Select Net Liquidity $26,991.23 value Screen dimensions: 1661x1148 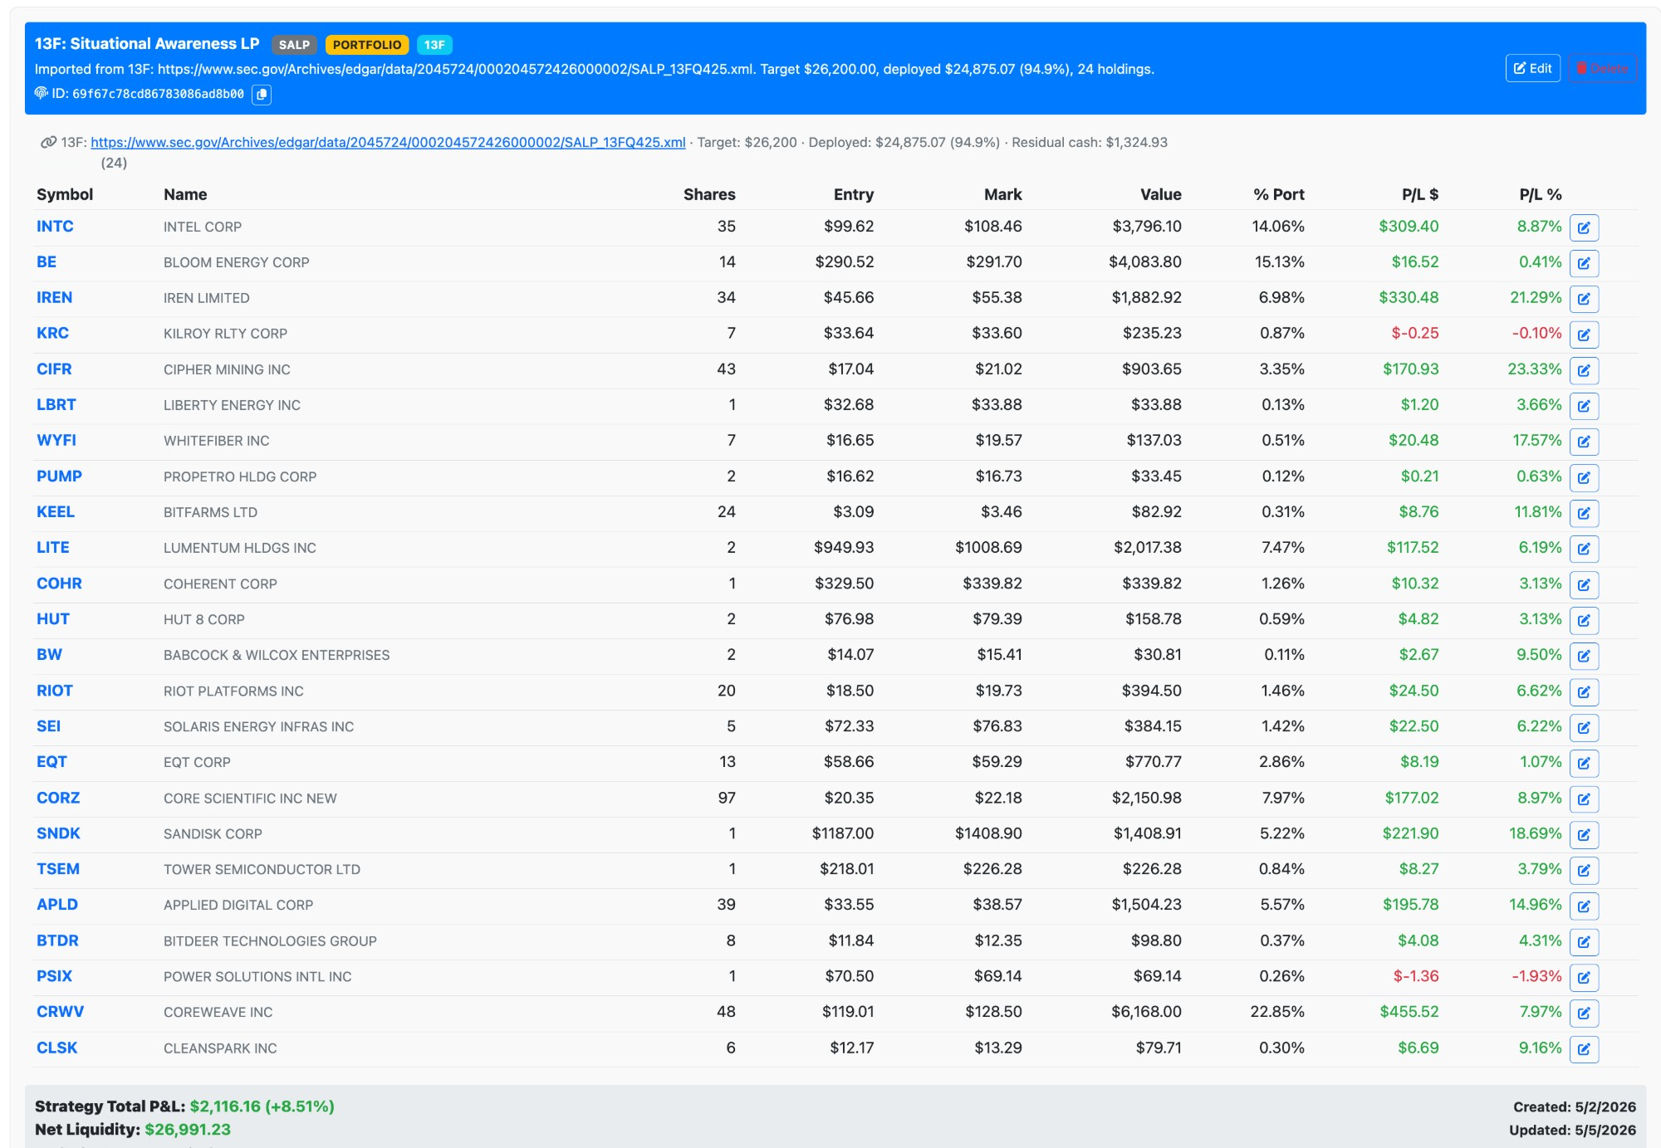click(188, 1129)
